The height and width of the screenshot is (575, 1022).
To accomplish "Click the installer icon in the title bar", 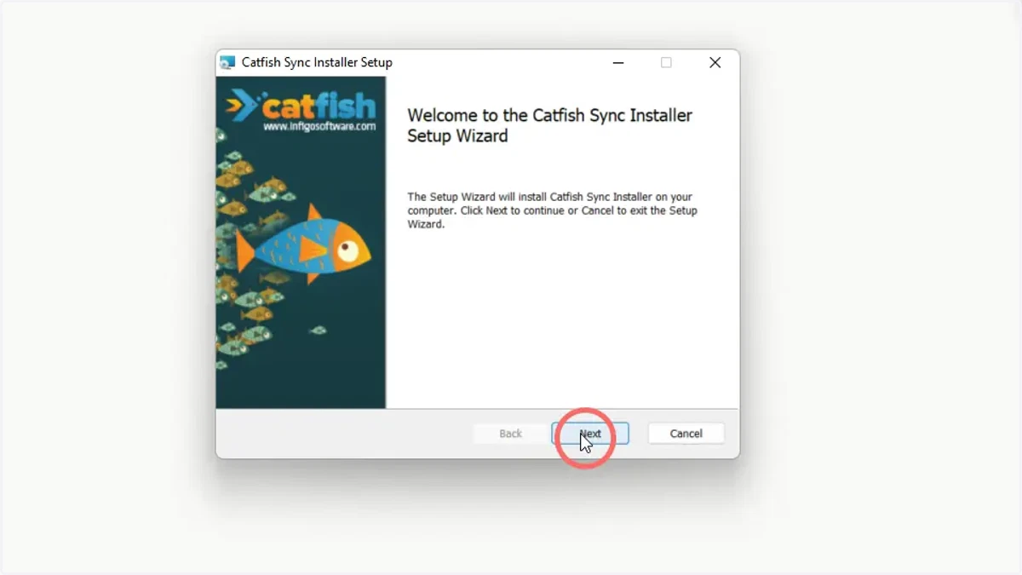I will click(227, 62).
